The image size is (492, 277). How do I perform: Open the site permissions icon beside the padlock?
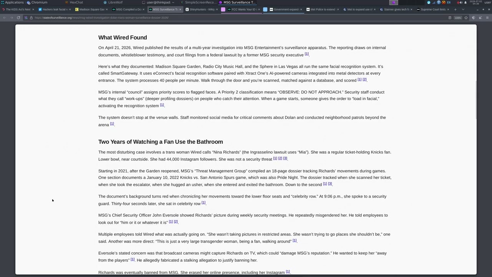coord(26,18)
